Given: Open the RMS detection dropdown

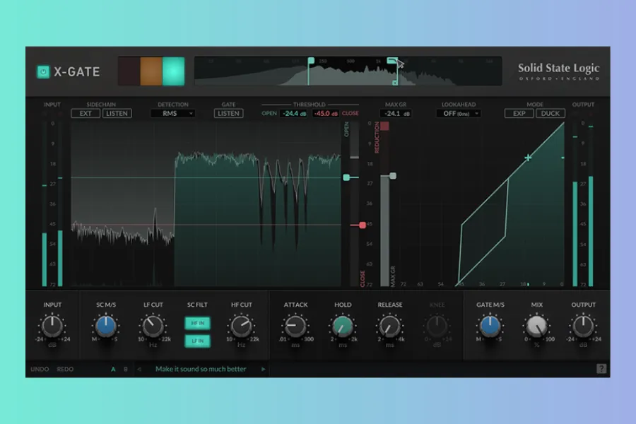Looking at the screenshot, I should coord(176,113).
